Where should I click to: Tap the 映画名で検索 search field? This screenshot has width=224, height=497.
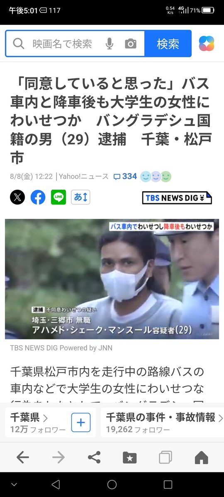pos(62,44)
